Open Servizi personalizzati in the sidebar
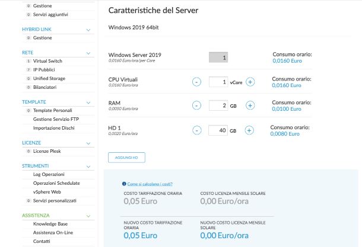Viewport: 362px width, 247px height. tap(55, 201)
